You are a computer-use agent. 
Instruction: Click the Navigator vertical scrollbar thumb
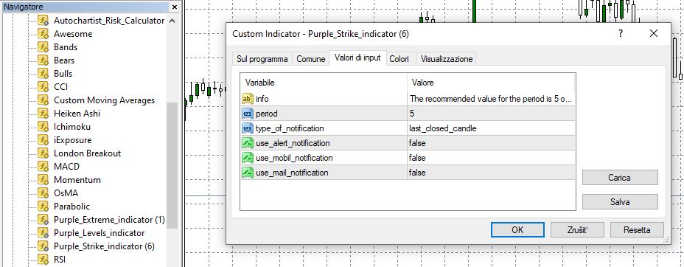[x=172, y=166]
